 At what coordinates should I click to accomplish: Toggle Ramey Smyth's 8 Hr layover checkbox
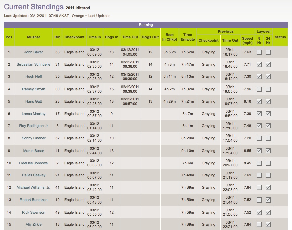(259, 89)
